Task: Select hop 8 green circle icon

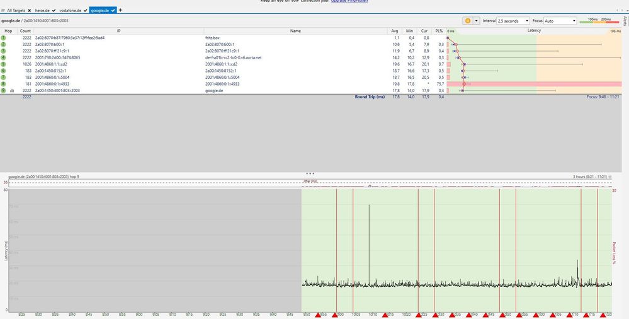Action: coord(4,84)
